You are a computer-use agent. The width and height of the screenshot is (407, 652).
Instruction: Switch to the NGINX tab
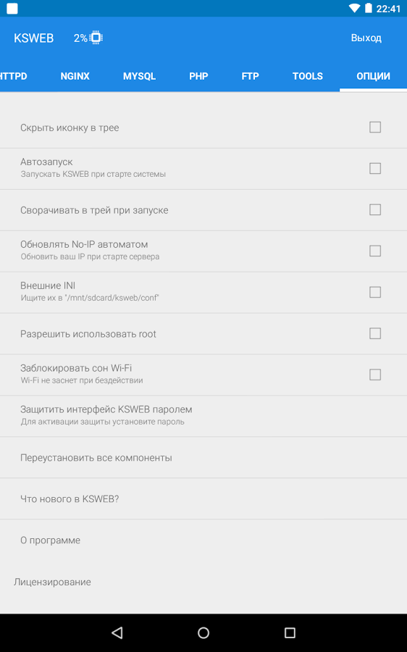[75, 76]
